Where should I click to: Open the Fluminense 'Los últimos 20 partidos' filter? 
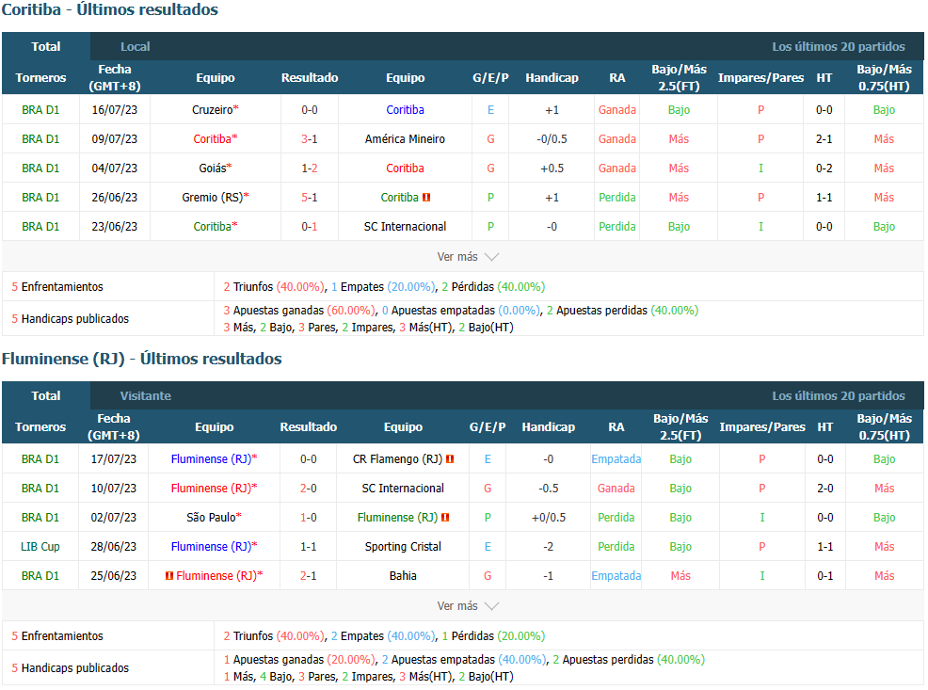click(x=838, y=396)
